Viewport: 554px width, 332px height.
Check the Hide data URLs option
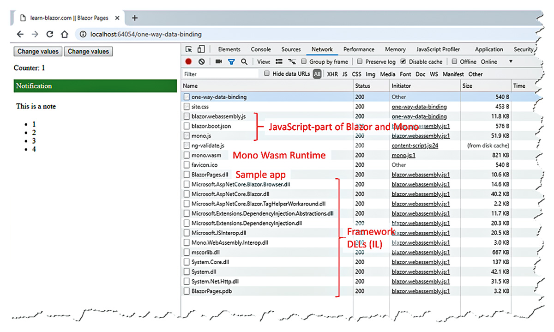[267, 74]
